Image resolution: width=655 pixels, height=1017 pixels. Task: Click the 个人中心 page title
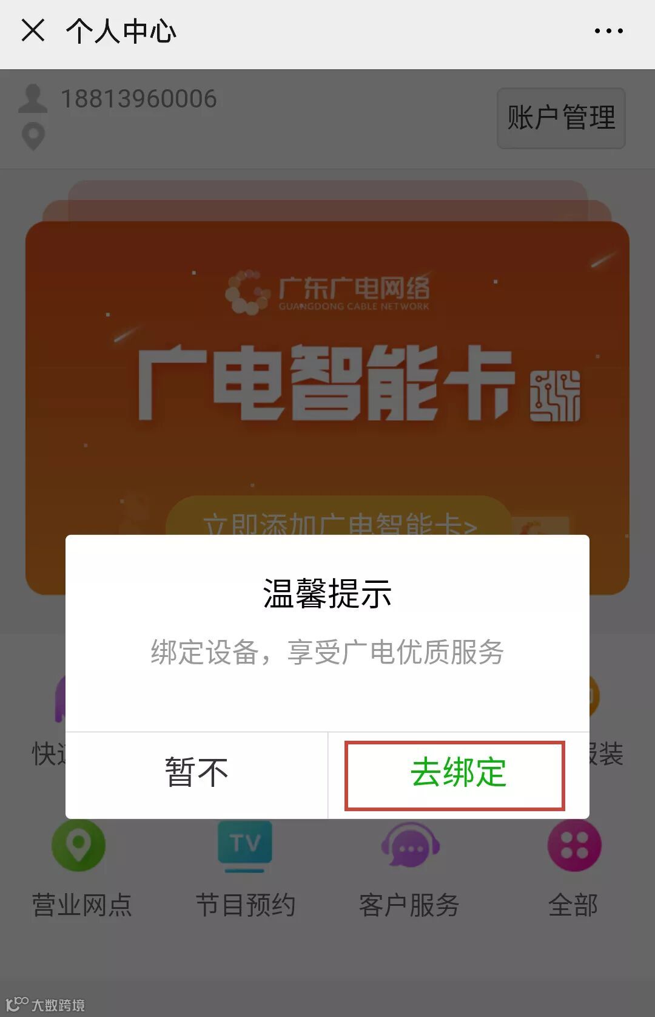[121, 31]
